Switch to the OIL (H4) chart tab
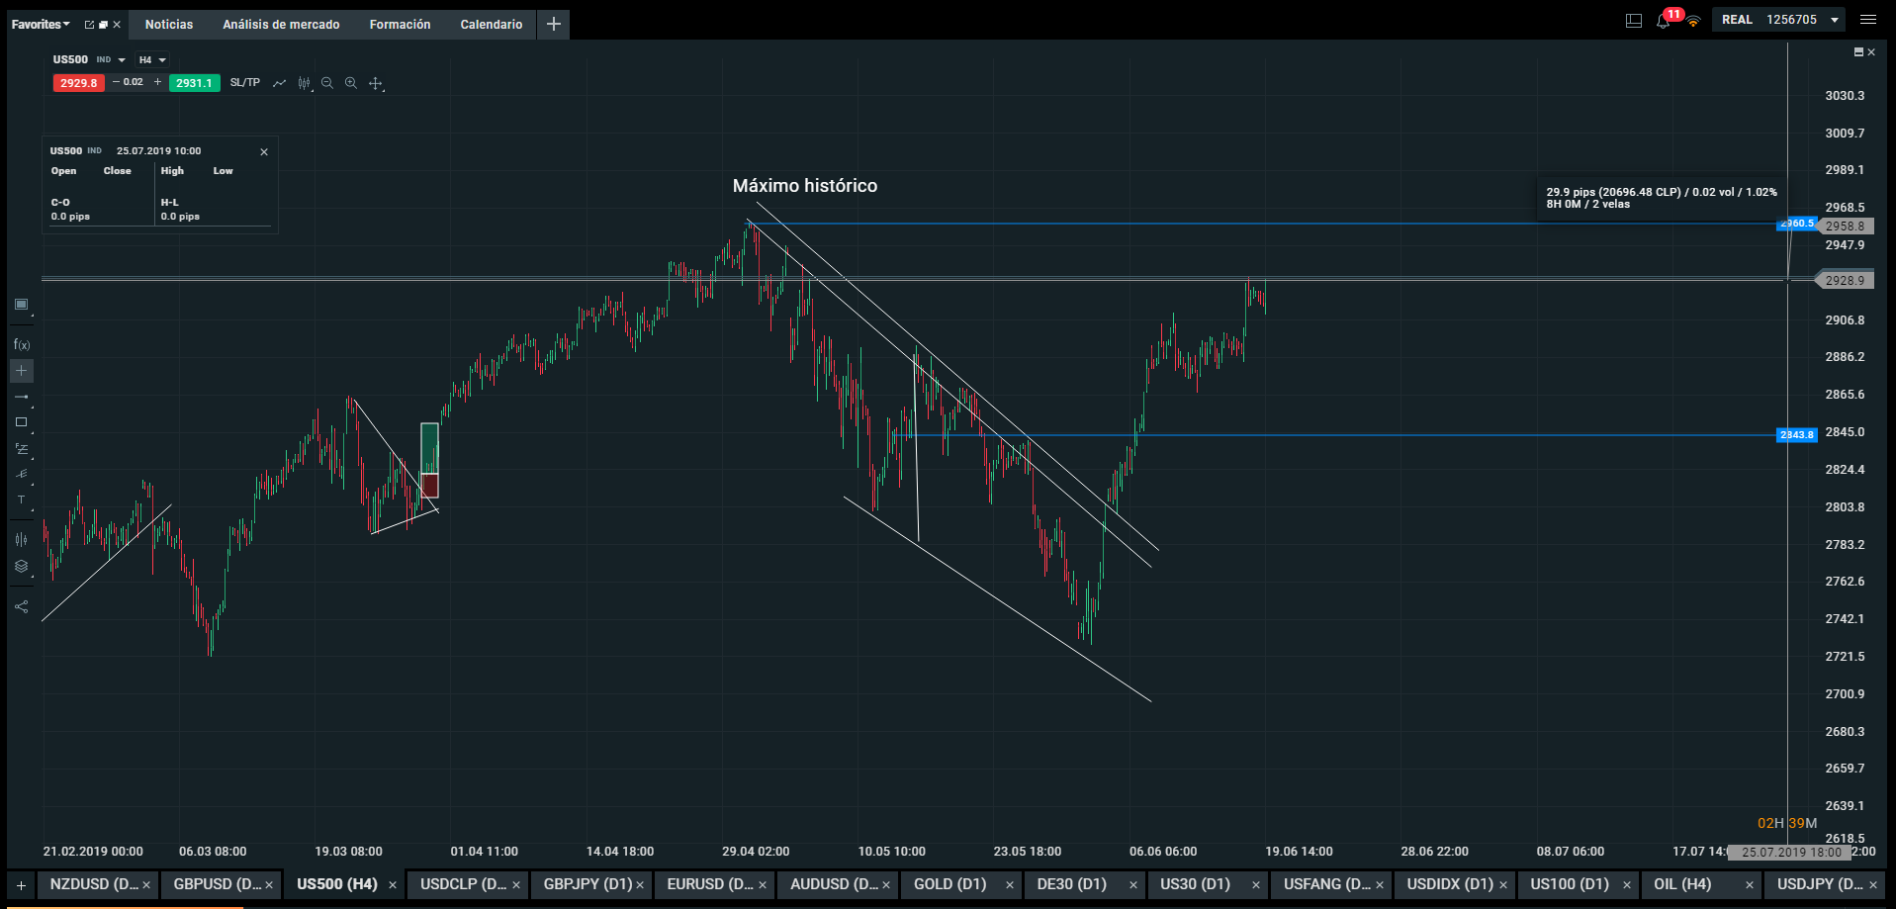Image resolution: width=1896 pixels, height=909 pixels. click(1682, 884)
